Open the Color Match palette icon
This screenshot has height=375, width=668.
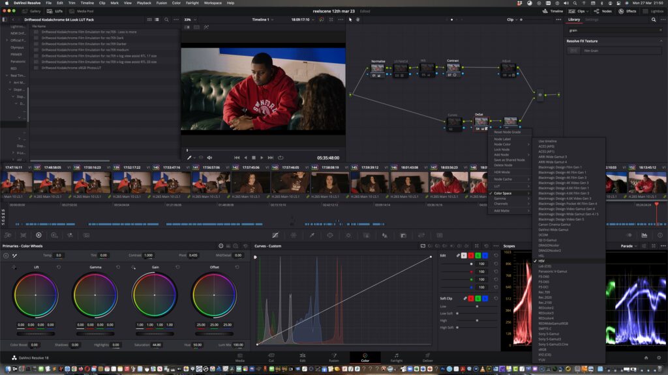(x=23, y=235)
